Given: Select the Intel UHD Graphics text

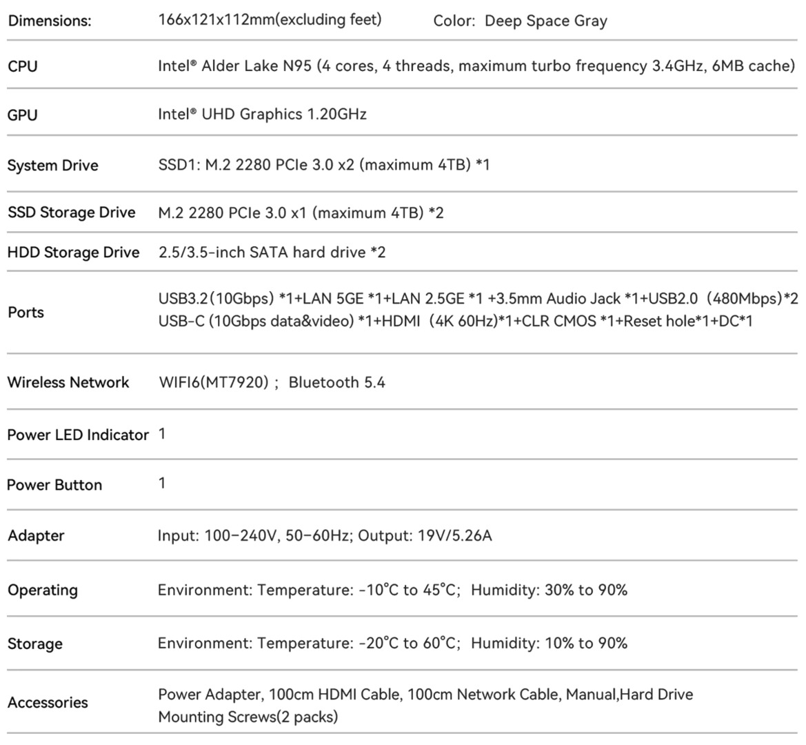Looking at the screenshot, I should click(x=262, y=115).
